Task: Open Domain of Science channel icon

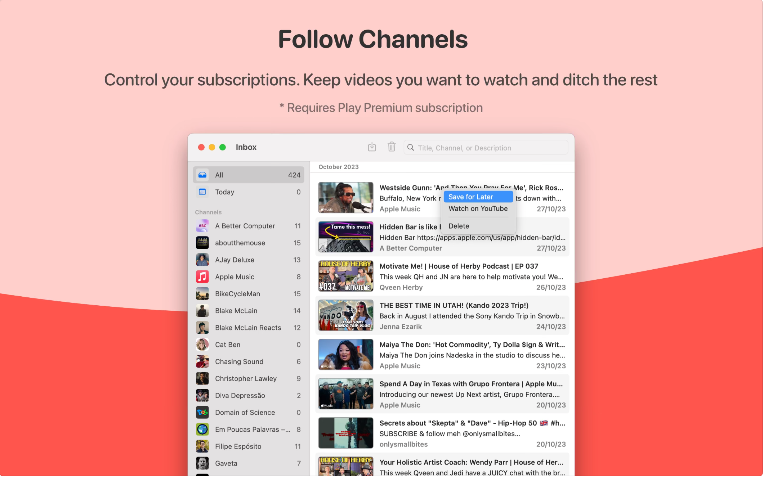Action: pos(202,412)
